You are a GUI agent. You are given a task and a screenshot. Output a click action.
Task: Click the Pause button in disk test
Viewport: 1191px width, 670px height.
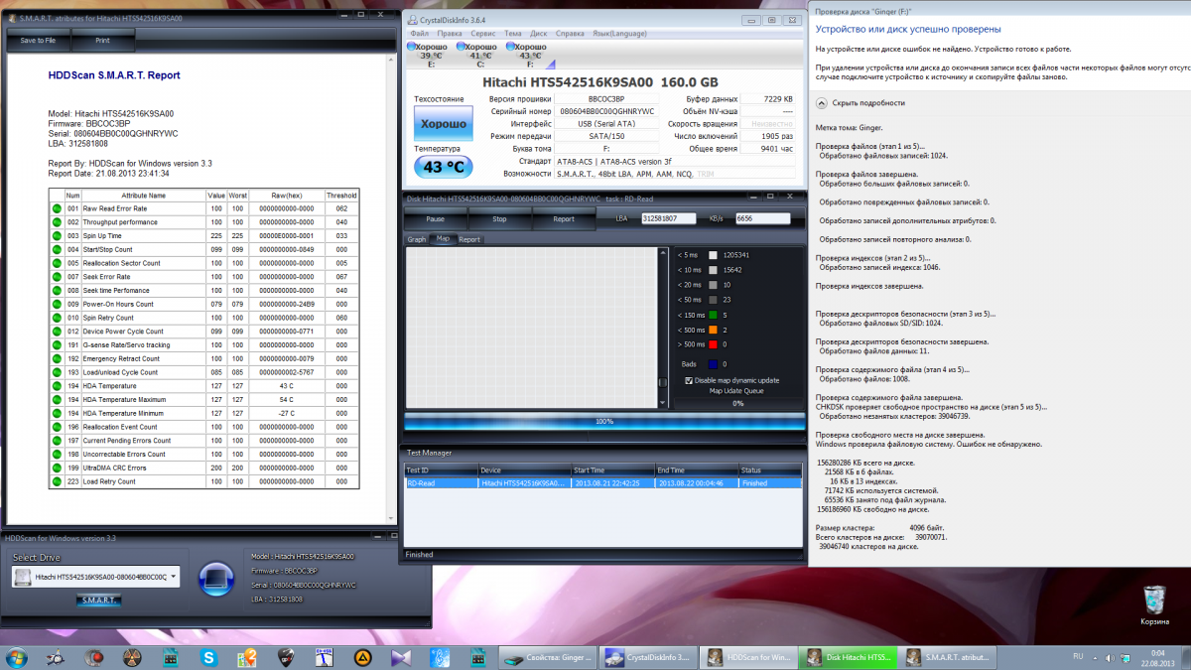pos(435,218)
